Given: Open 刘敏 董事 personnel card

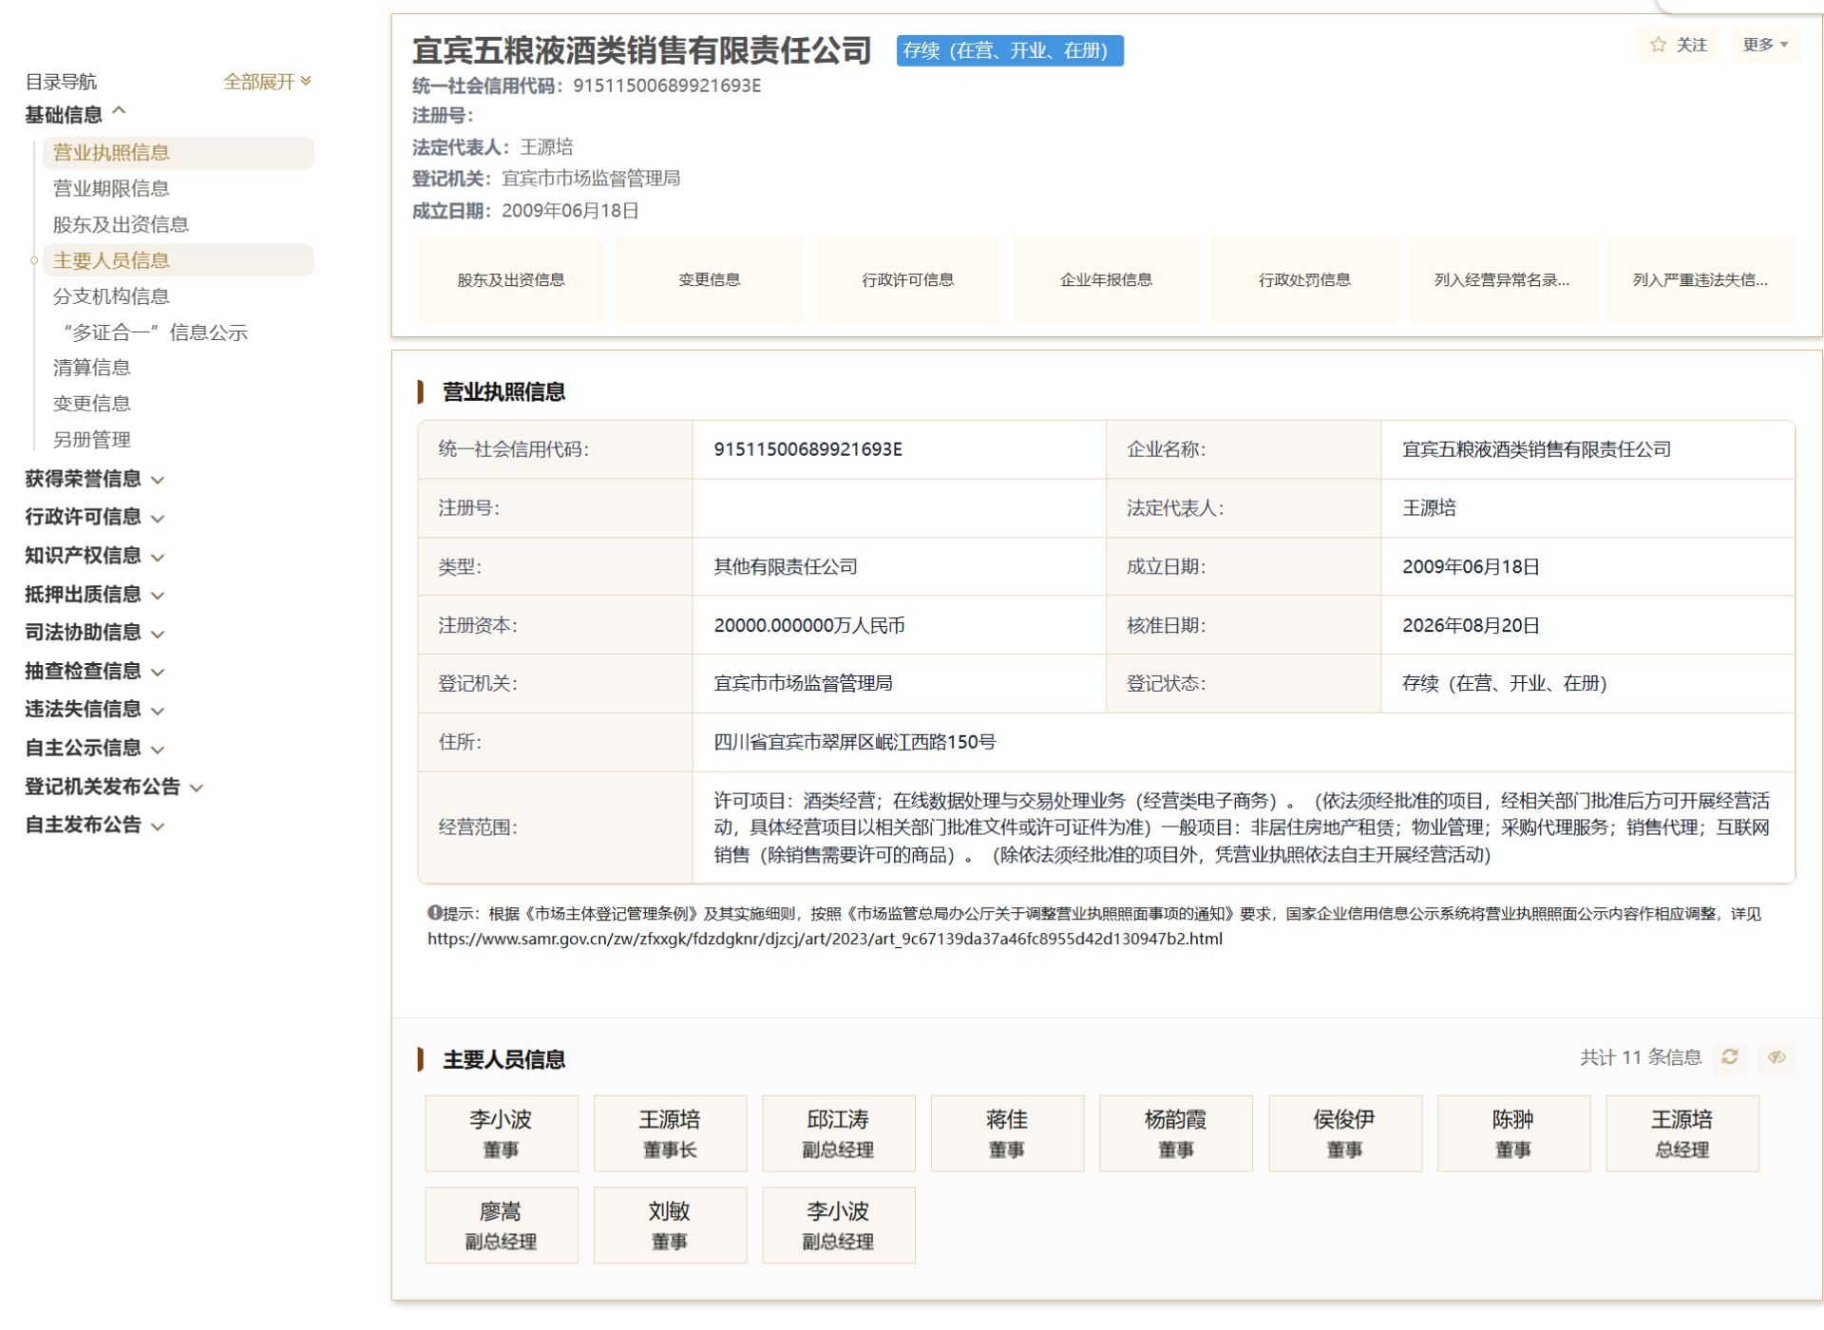Looking at the screenshot, I should pyautogui.click(x=671, y=1225).
